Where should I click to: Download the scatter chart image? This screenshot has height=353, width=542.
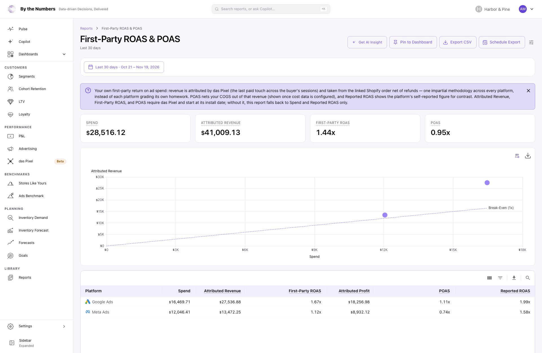528,156
